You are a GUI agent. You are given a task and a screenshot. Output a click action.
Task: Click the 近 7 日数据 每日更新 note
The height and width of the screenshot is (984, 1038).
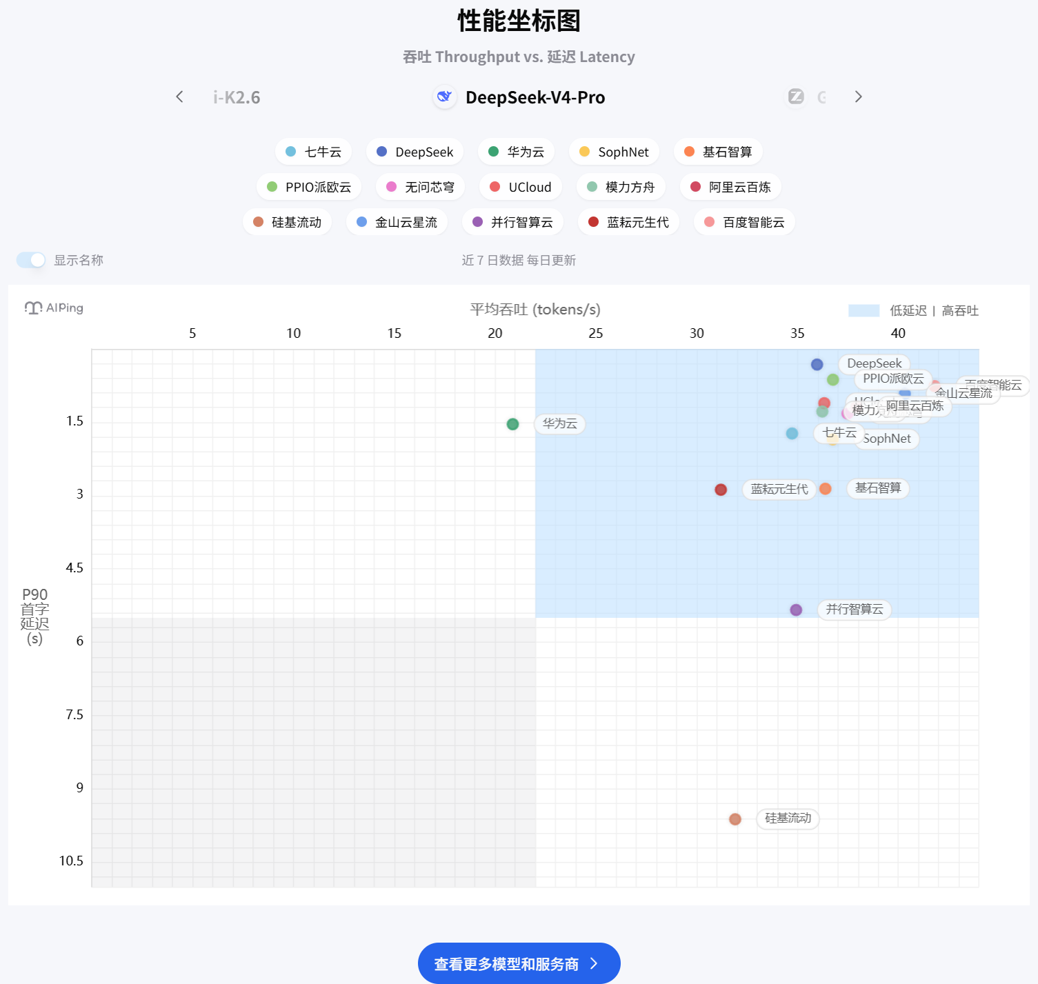[x=519, y=260]
